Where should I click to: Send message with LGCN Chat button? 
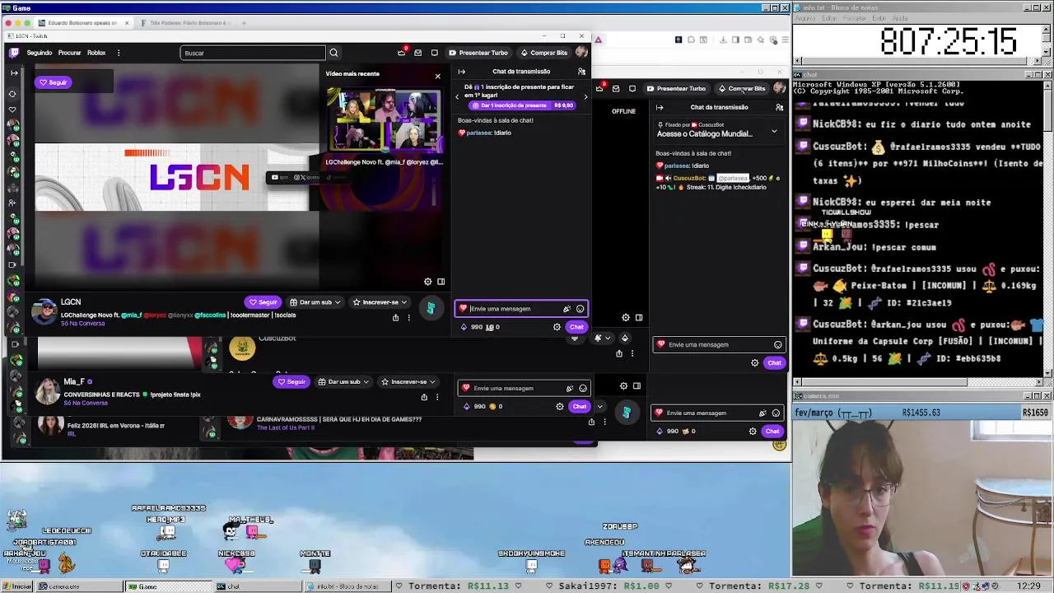pos(576,327)
